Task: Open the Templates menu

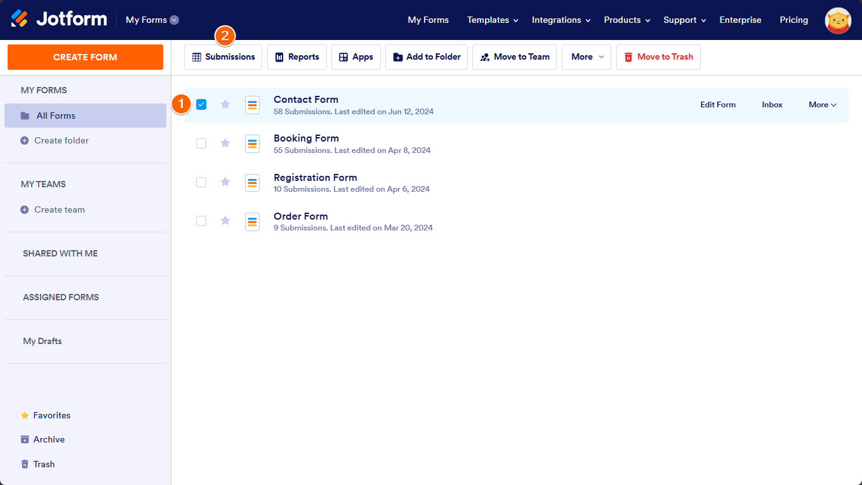Action: pos(492,20)
